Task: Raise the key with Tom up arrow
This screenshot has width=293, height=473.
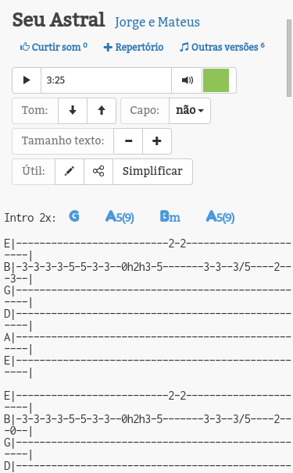Action: [102, 110]
